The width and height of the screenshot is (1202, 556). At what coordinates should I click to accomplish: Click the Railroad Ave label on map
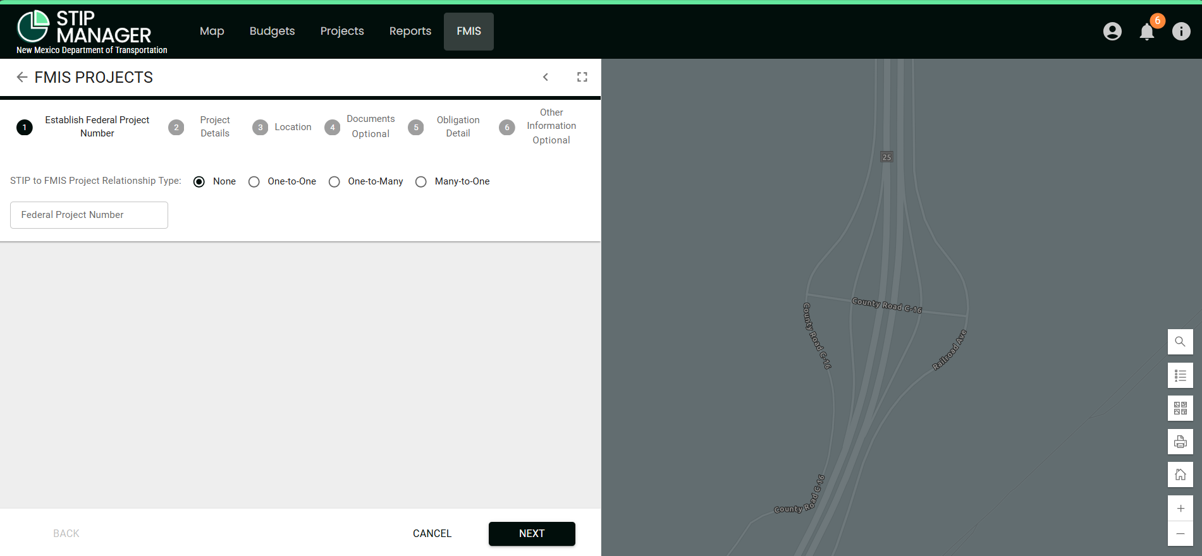(950, 350)
